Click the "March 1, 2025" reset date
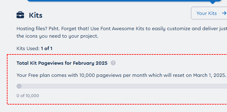Viewport: 227px width, 112px height. (209, 75)
